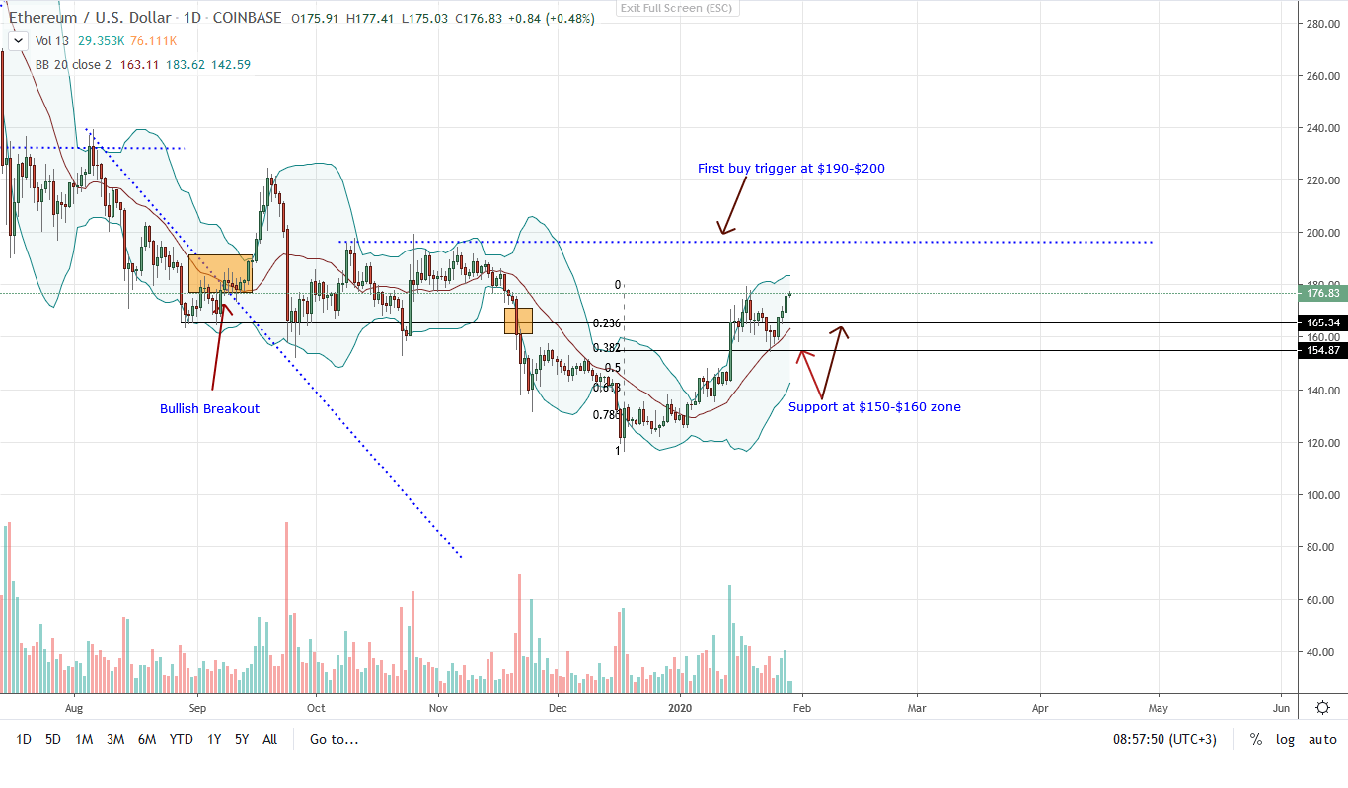The image size is (1348, 788).
Task: Select the 3M time range
Action: (114, 739)
